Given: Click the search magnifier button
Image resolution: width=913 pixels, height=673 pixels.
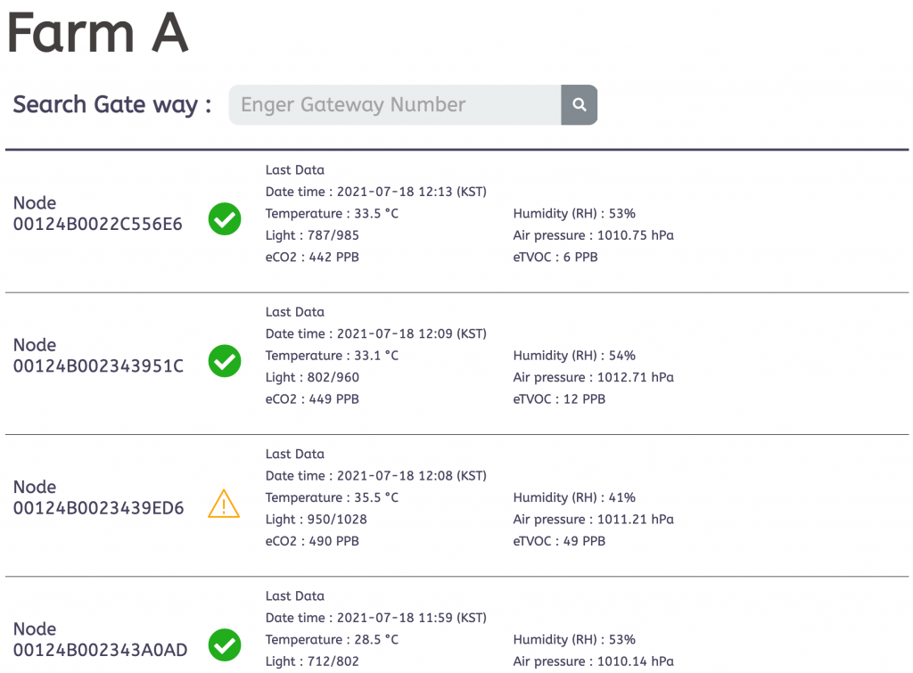Looking at the screenshot, I should click(579, 105).
